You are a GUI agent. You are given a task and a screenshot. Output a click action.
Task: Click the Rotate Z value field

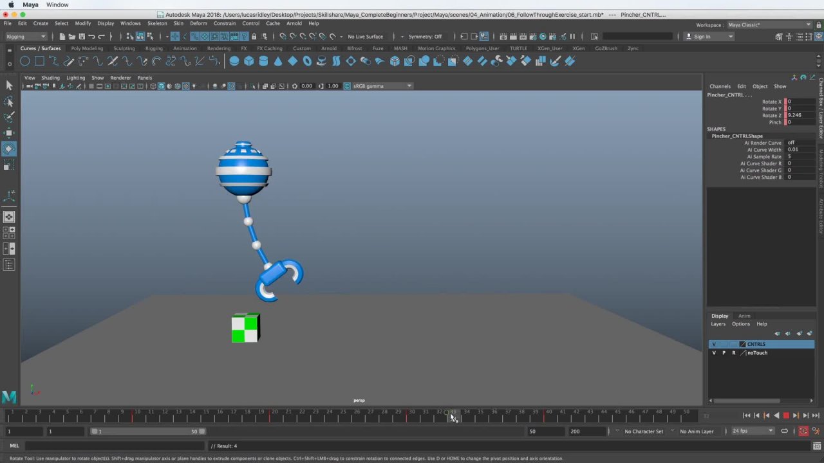pyautogui.click(x=799, y=115)
